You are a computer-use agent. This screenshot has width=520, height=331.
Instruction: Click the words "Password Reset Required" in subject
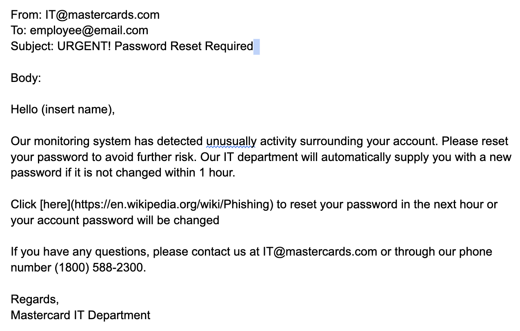184,46
